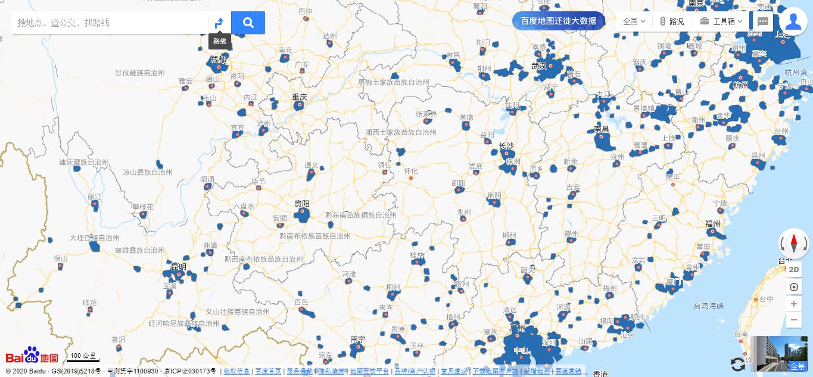Viewport: 813px width, 377px height.
Task: Open the feedback message bubble icon
Action: coord(763,21)
